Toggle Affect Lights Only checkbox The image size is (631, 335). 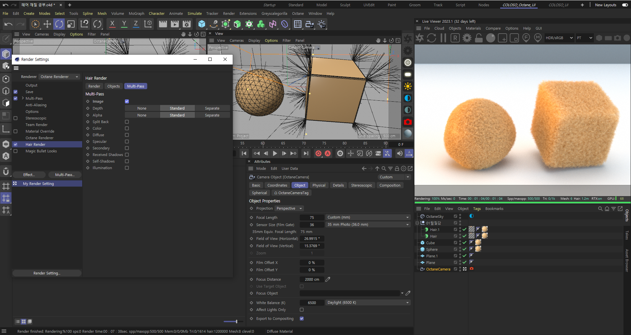click(302, 310)
